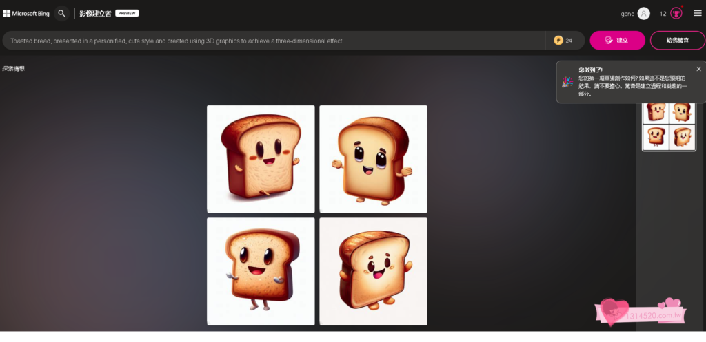The height and width of the screenshot is (342, 706).
Task: Click the 給我驚喜 surprise me button
Action: (x=677, y=41)
